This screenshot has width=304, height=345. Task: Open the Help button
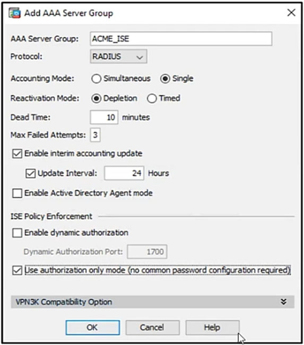point(212,327)
